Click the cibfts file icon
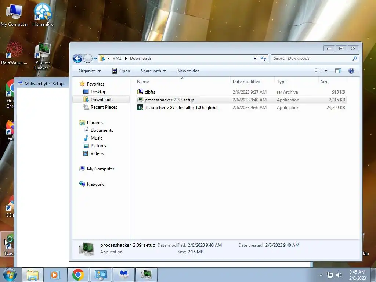The height and width of the screenshot is (282, 376). click(140, 91)
